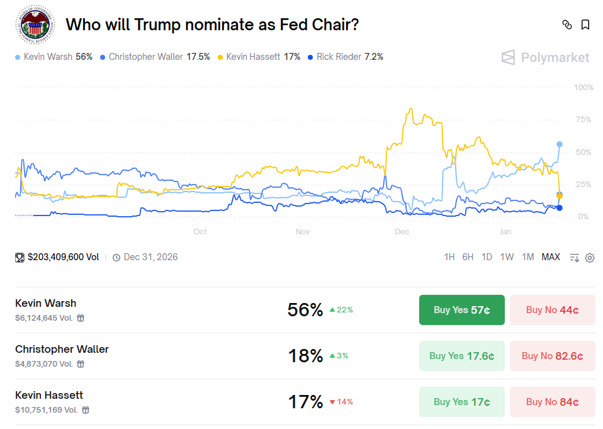Bookmark this Fed Chair market
Image resolution: width=603 pixels, height=429 pixels.
[x=585, y=25]
